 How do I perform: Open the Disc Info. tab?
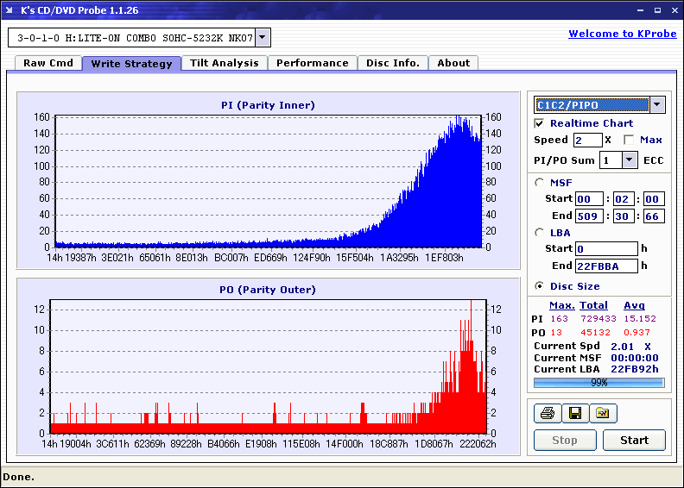pos(393,63)
